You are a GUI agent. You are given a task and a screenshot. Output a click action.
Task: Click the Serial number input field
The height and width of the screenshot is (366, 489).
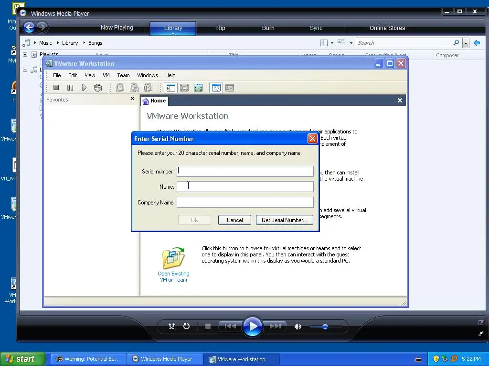coord(245,171)
